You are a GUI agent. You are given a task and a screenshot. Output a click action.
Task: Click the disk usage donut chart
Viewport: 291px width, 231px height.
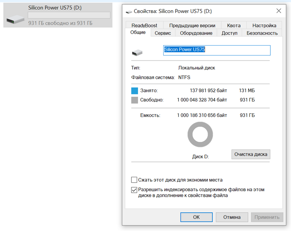200,135
